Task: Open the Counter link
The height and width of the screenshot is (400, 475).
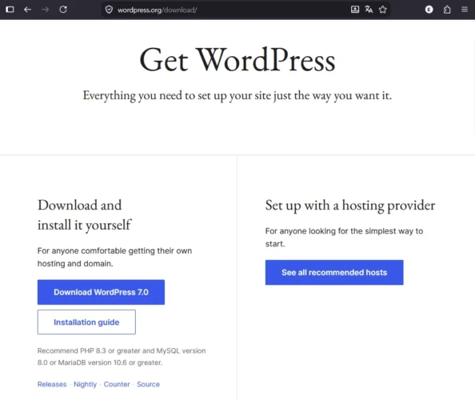Action: [x=117, y=384]
